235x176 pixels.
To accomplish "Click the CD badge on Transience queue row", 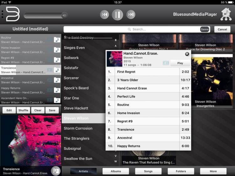I will 50,70.
